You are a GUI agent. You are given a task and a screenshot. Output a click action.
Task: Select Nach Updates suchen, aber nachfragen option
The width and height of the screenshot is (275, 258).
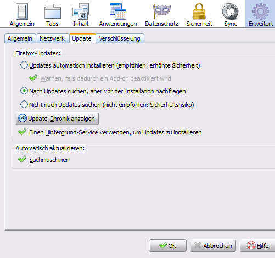point(24,91)
